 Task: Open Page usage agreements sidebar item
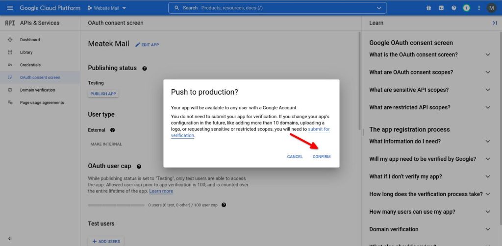[40, 103]
